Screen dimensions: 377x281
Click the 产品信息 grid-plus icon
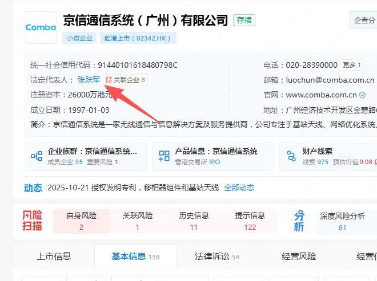click(x=164, y=156)
